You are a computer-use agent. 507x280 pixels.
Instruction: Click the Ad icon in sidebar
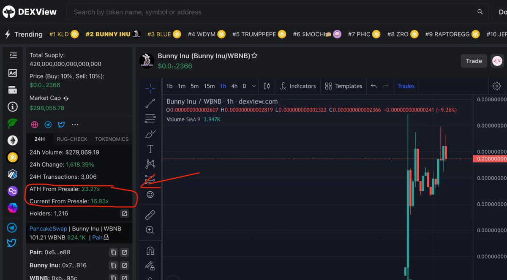13,73
